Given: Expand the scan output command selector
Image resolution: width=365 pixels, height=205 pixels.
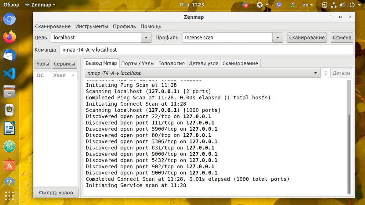Looking at the screenshot, I should click(x=315, y=73).
